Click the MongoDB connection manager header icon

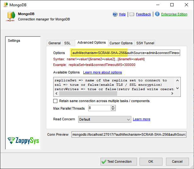coord(11,16)
